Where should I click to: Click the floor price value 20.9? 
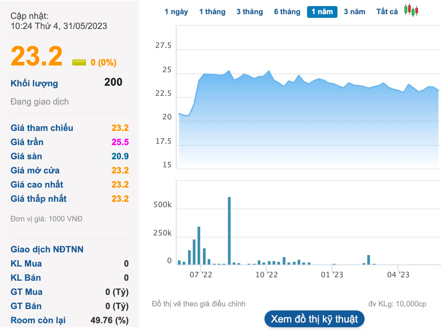click(x=120, y=156)
